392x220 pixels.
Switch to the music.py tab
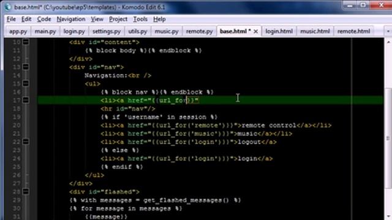(x=167, y=31)
